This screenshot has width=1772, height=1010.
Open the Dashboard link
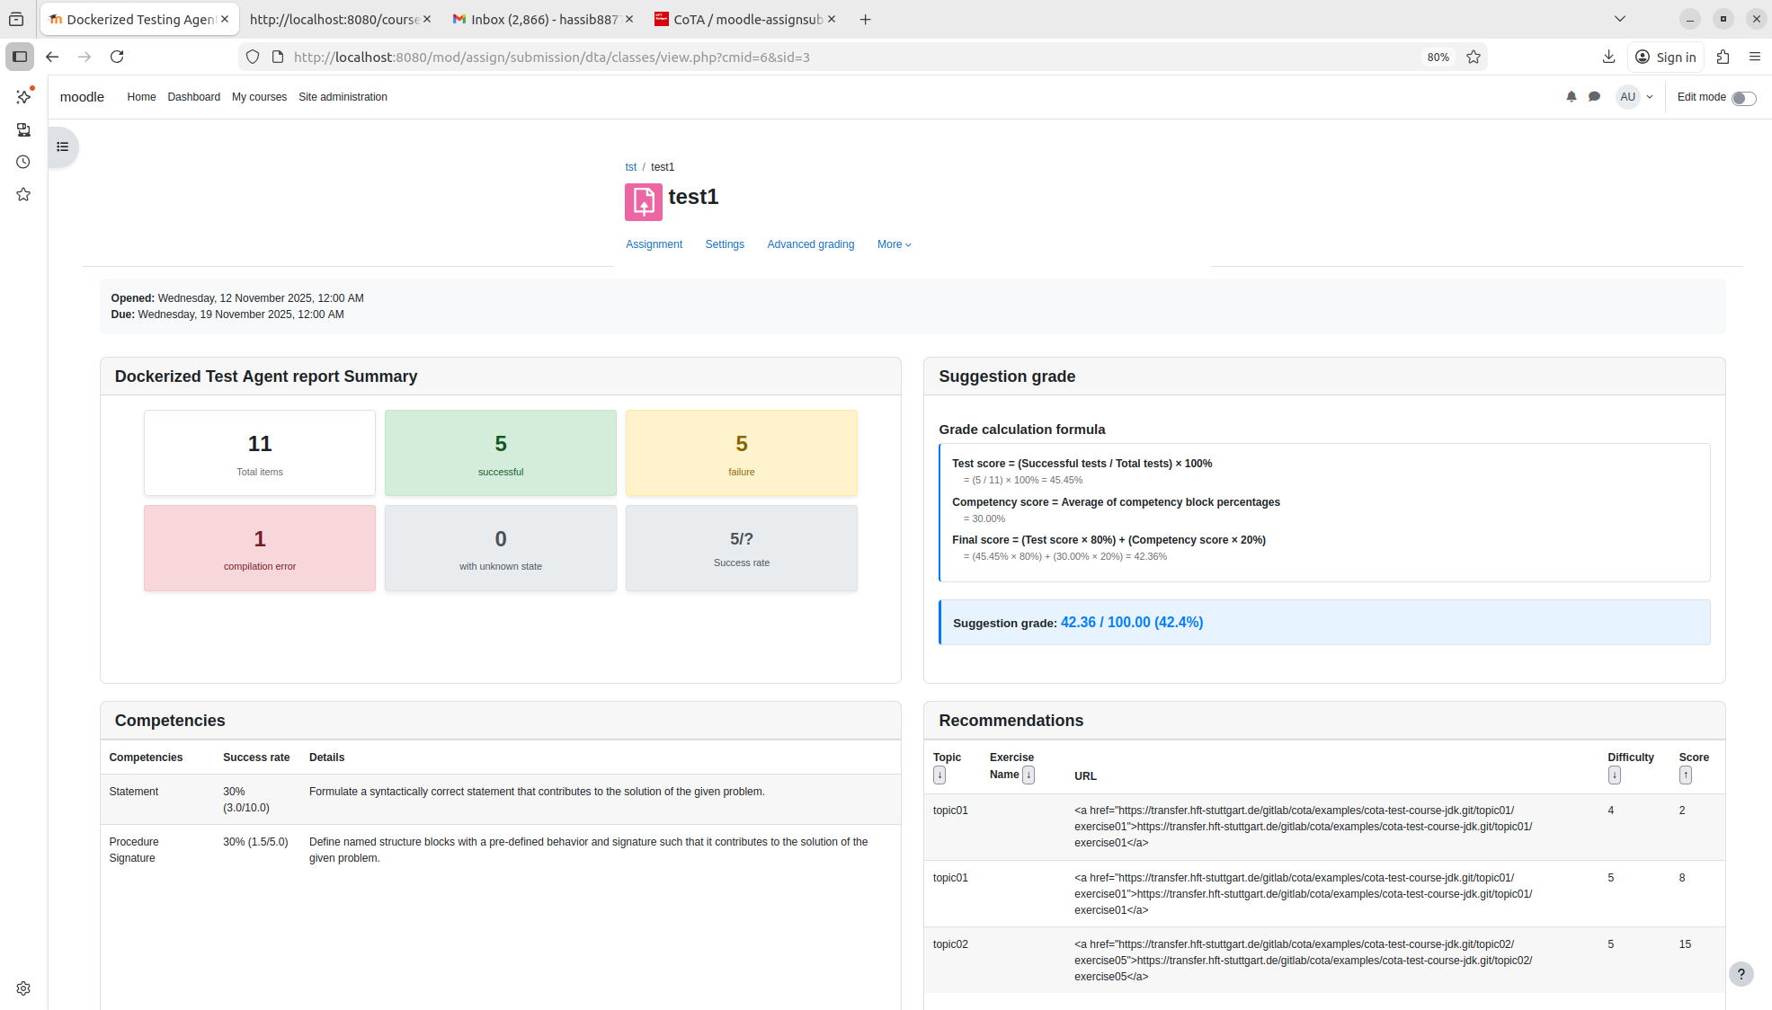(x=193, y=97)
